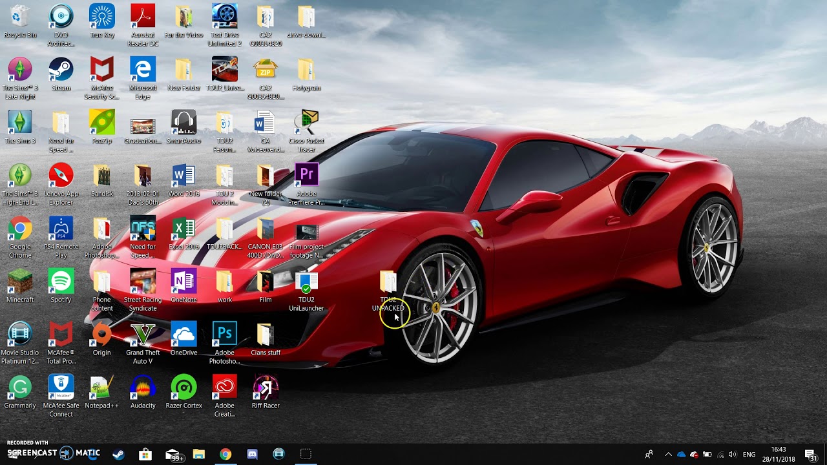Launch McAfee Total Protection icon
The width and height of the screenshot is (827, 465).
[x=61, y=343]
